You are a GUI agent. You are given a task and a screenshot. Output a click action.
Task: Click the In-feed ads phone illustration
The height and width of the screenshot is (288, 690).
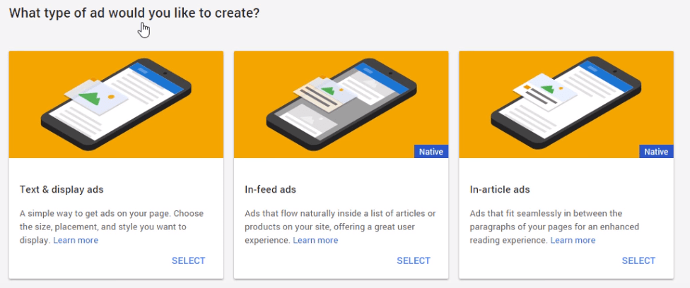click(x=341, y=104)
